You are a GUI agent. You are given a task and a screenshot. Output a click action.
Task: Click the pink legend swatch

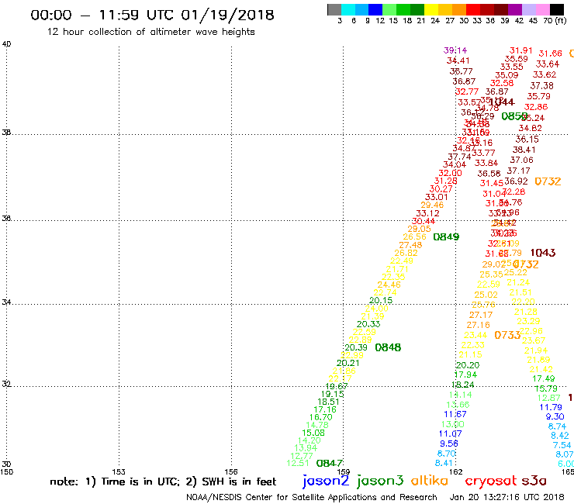point(542,9)
